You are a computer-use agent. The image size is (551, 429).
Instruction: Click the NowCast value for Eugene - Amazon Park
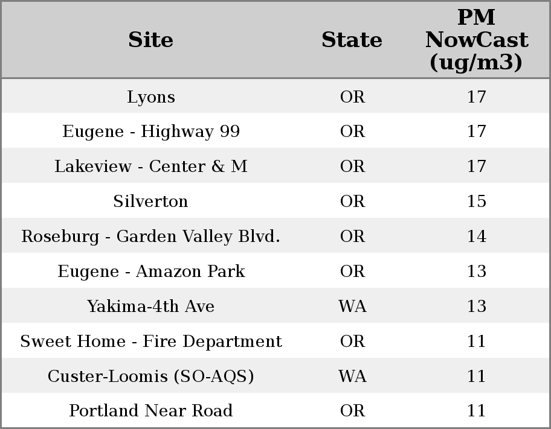tap(476, 271)
